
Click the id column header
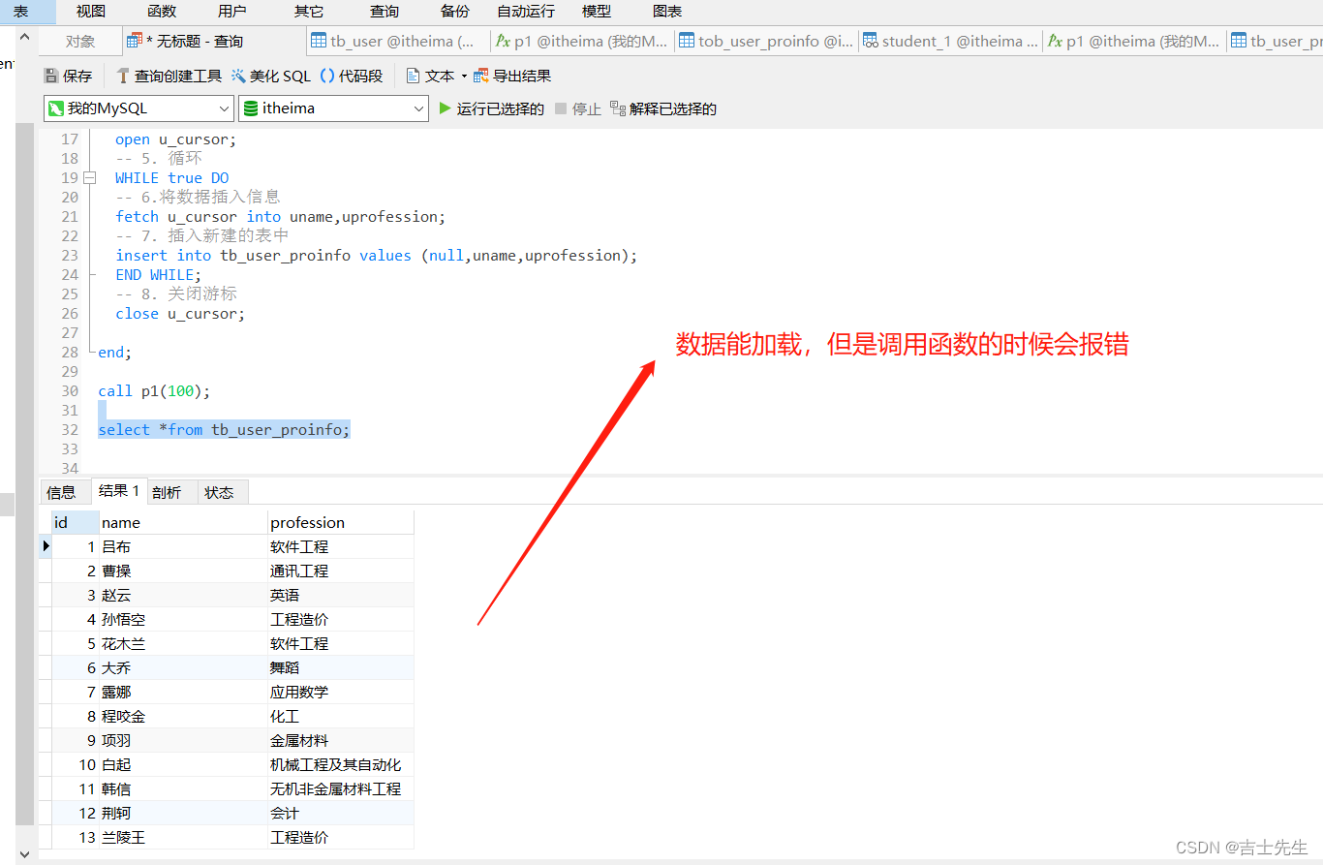tap(75, 522)
